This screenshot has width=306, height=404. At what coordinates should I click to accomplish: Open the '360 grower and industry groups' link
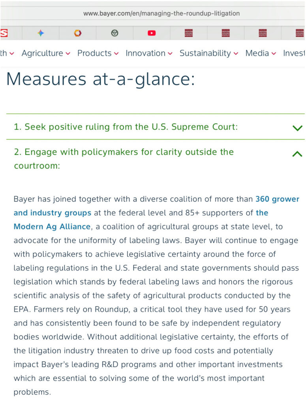click(156, 206)
